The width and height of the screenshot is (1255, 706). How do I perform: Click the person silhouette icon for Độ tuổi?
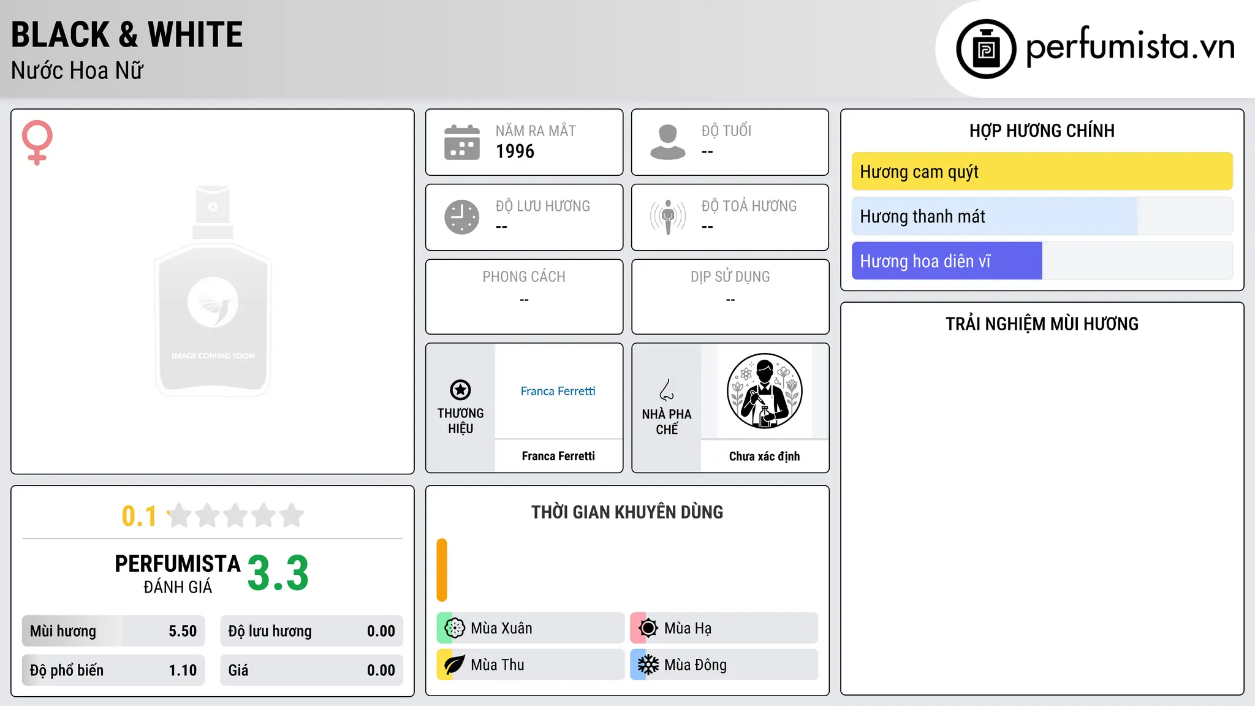point(667,142)
